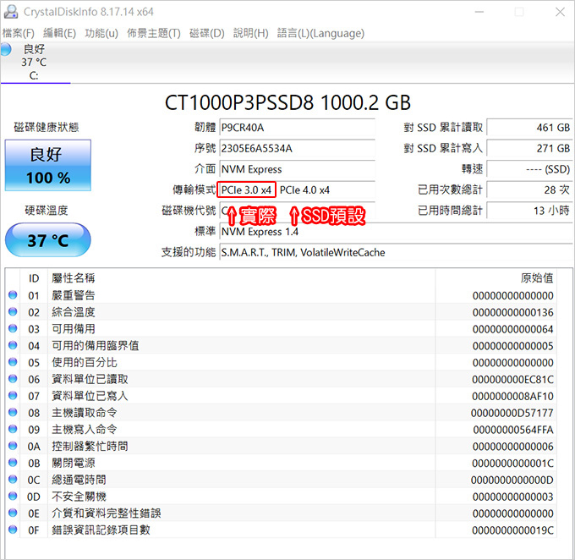Click the status dot for row 07 資料單位已寫入
The width and height of the screenshot is (575, 560).
(13, 396)
